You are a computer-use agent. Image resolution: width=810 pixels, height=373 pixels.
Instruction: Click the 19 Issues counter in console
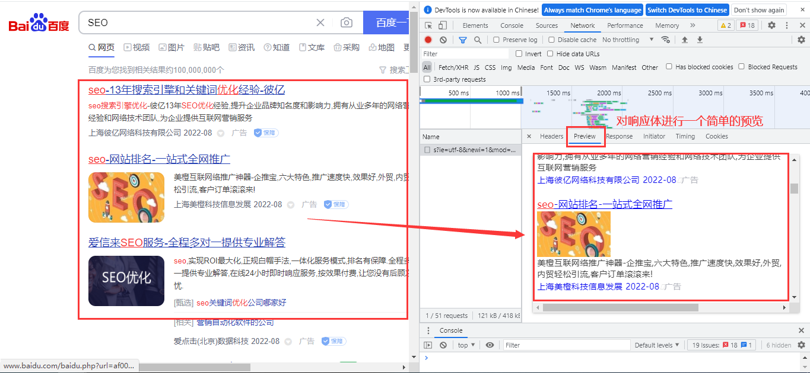722,345
